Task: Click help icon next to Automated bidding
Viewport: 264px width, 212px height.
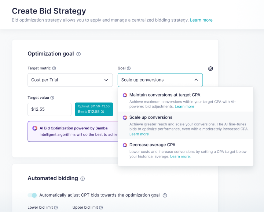Action: coord(82,179)
